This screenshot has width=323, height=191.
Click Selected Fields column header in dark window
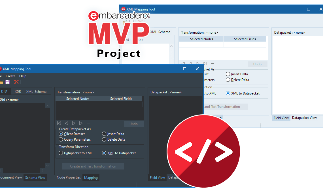click(121, 99)
